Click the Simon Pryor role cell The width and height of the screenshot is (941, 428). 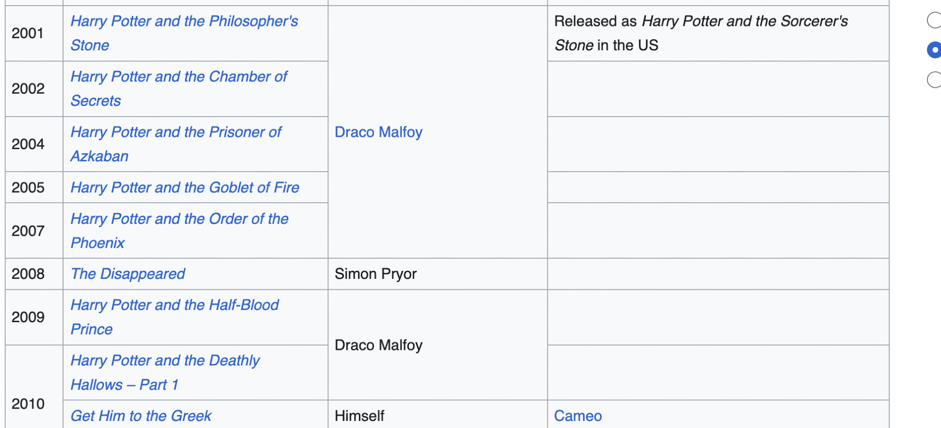coord(375,274)
